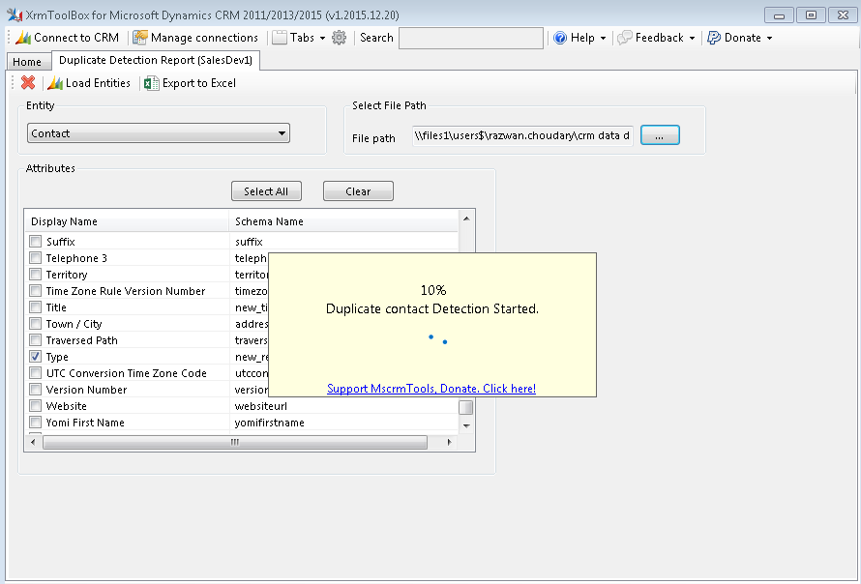
Task: Click the "websiteurl" schema name cell
Action: click(261, 406)
